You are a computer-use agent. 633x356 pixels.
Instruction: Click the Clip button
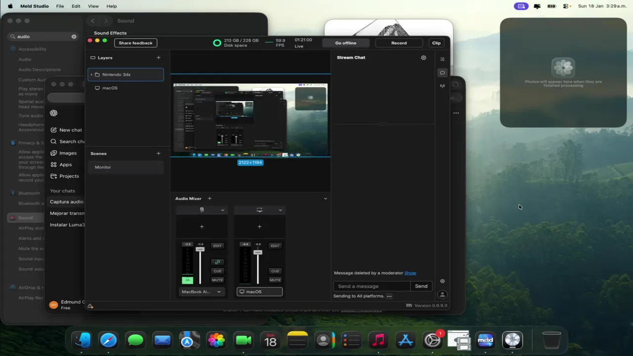click(436, 43)
